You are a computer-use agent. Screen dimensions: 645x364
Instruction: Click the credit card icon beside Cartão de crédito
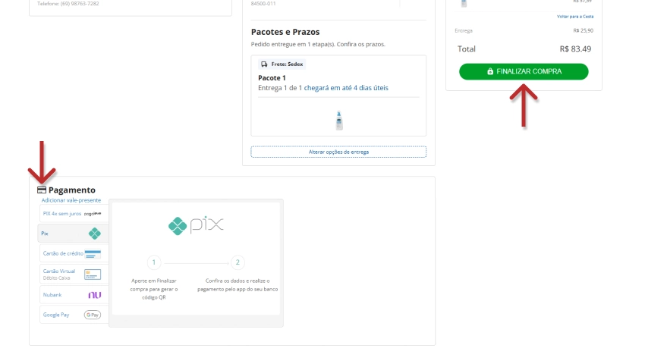[93, 253]
